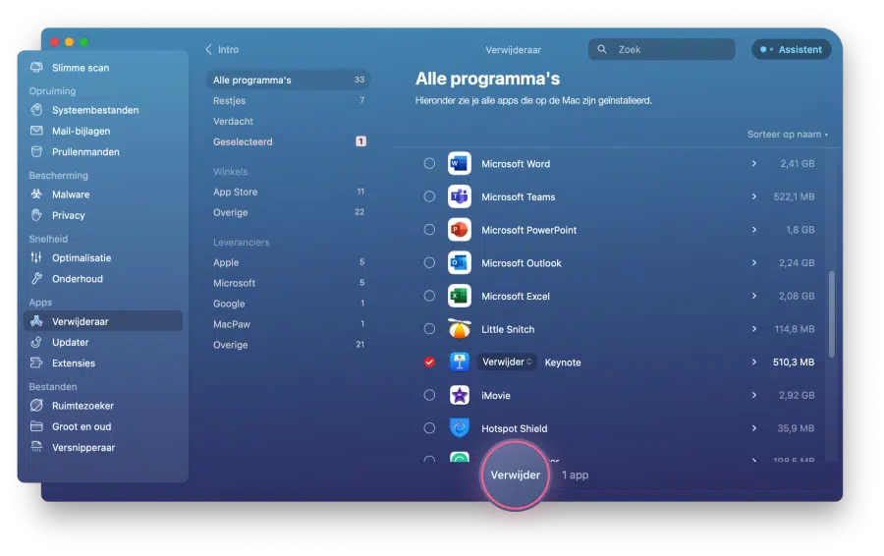884x556 pixels.
Task: Expand Little Snitch details chevron
Action: [x=753, y=329]
